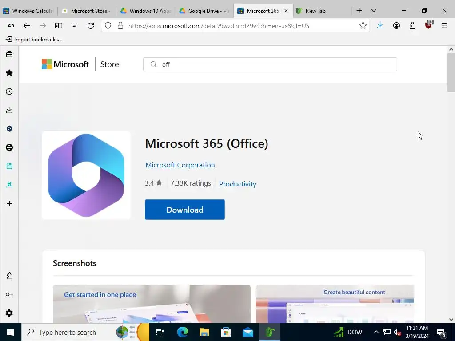Expand the list all tabs chevron
The image size is (455, 341).
tap(374, 11)
